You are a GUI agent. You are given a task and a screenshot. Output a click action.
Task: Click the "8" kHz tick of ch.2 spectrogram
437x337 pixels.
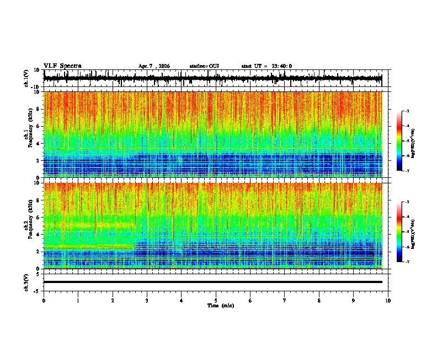38,200
